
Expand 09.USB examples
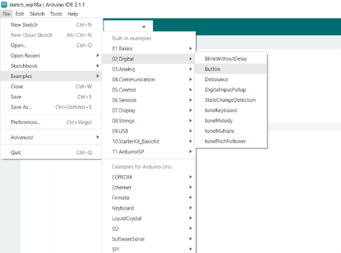(149, 131)
